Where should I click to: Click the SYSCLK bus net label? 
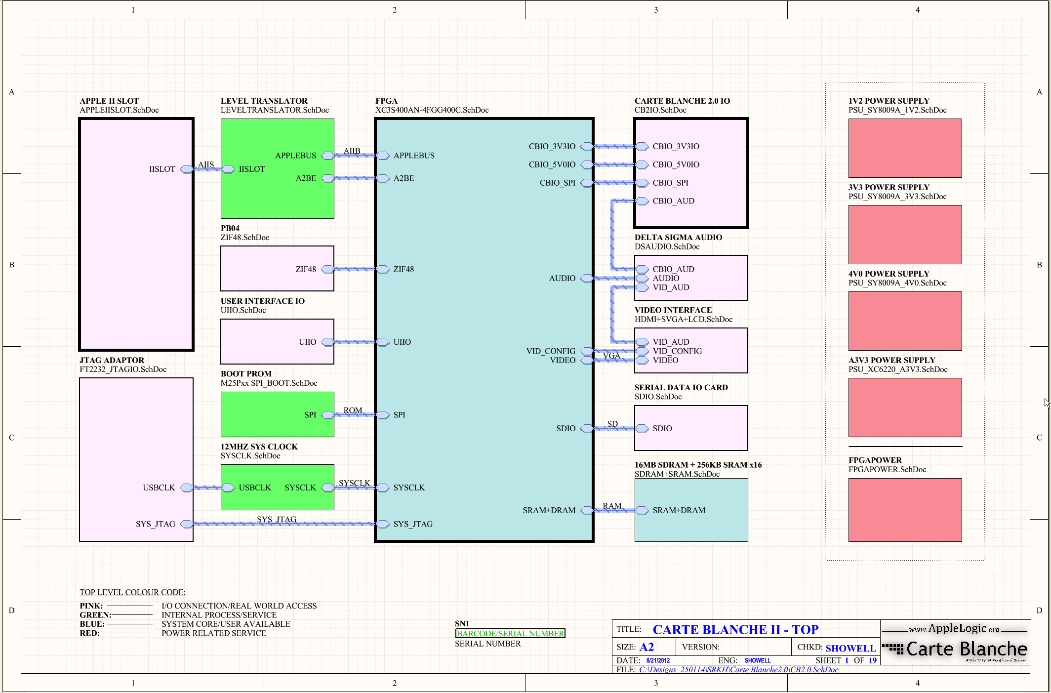coord(354,483)
